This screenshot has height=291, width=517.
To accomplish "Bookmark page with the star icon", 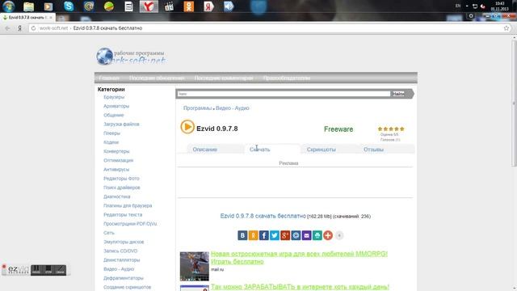I will 506,28.
